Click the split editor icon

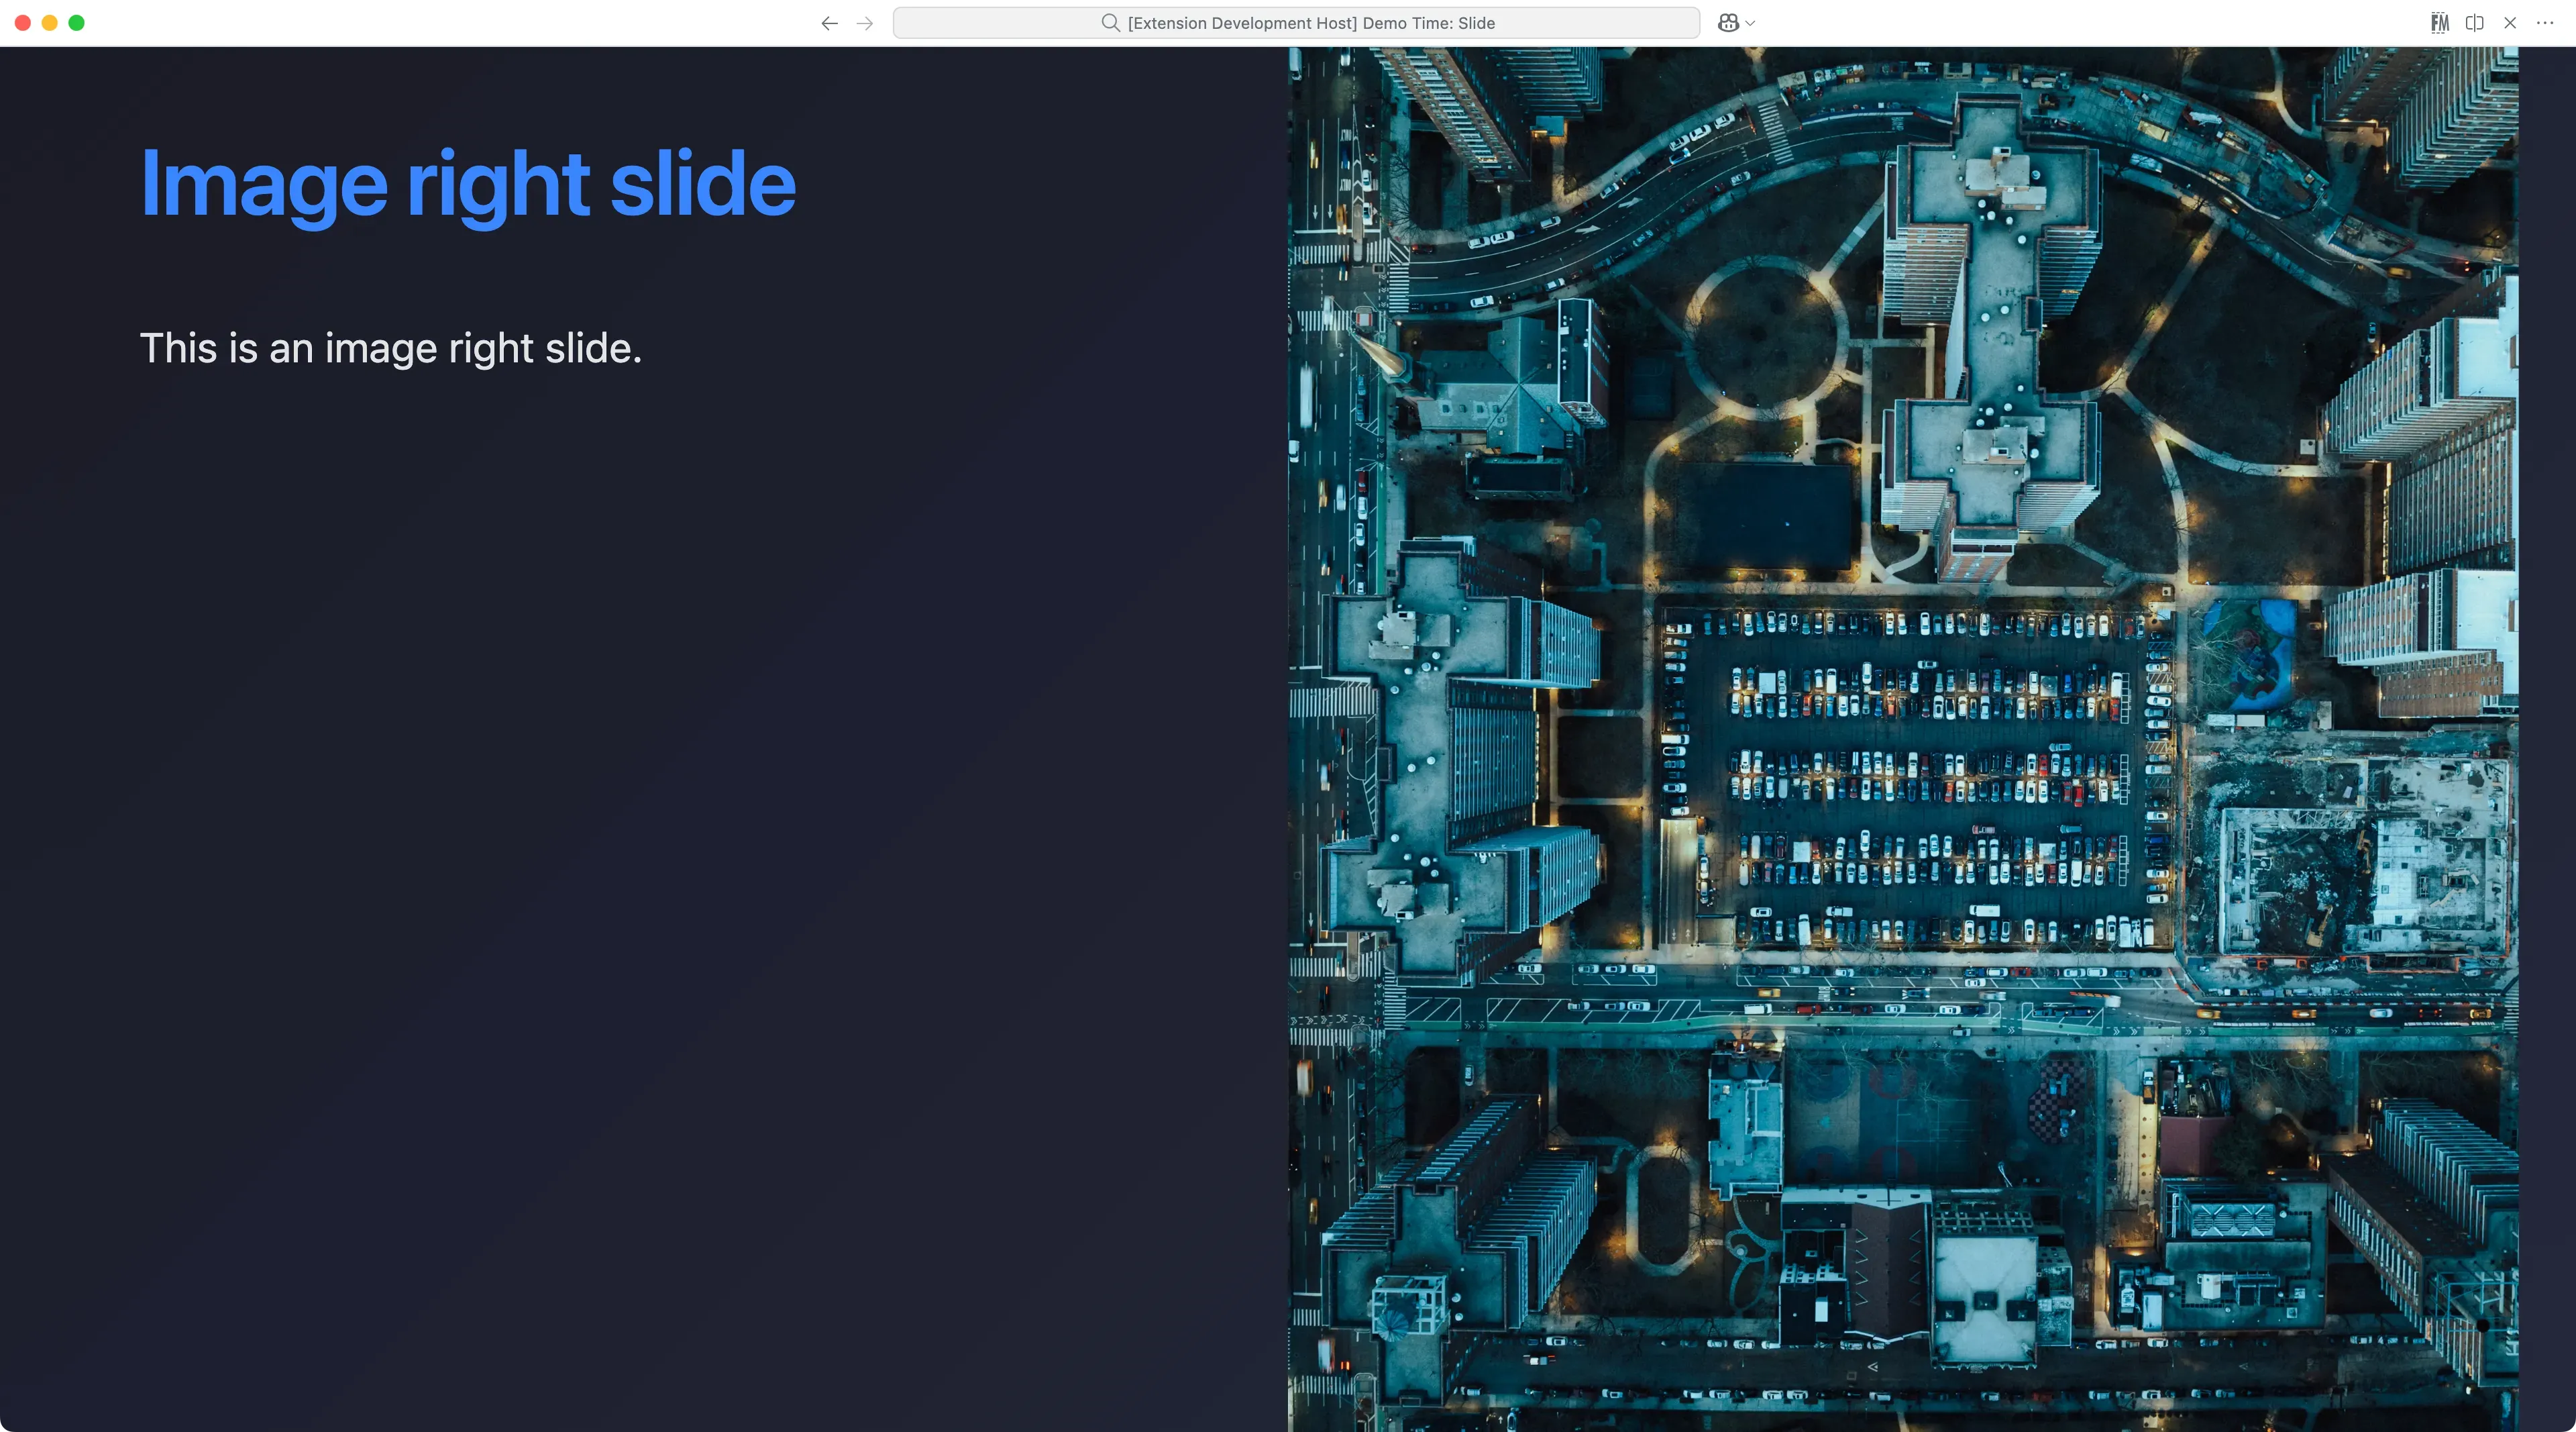2475,23
